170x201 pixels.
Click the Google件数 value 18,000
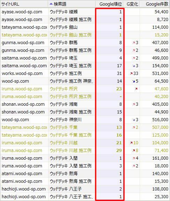161,166
